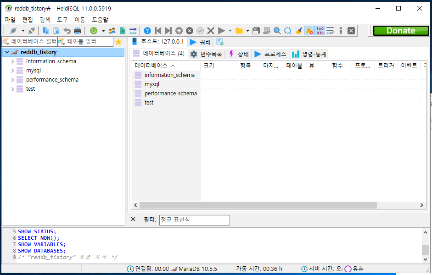Screen dimensions: 432x275
Task: Click the post changes checkmark icon
Action: (200, 31)
